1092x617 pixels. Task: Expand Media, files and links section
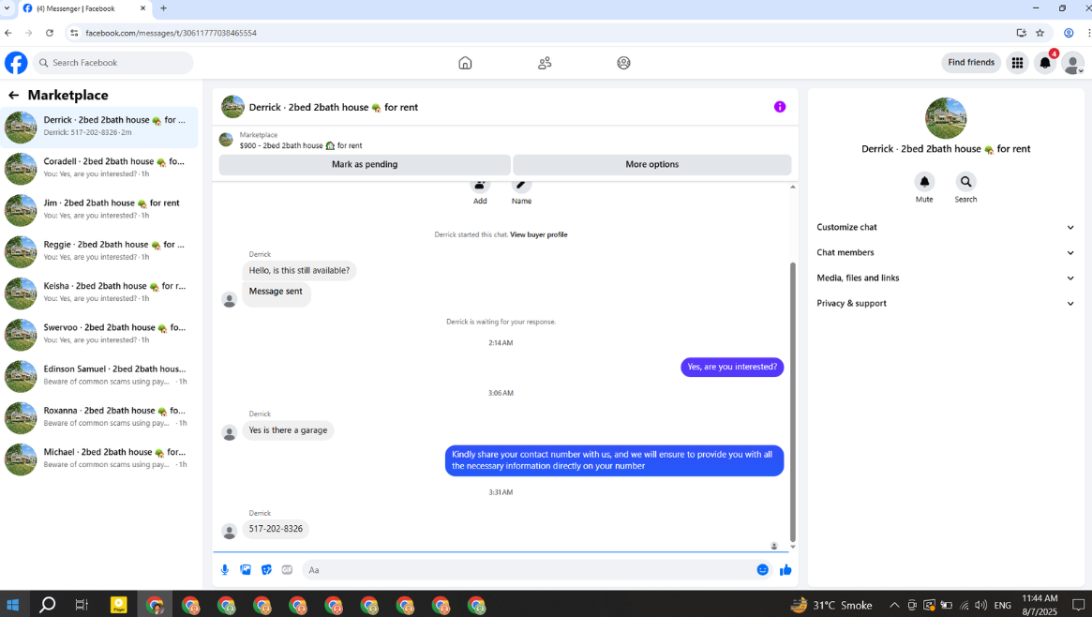pos(945,278)
